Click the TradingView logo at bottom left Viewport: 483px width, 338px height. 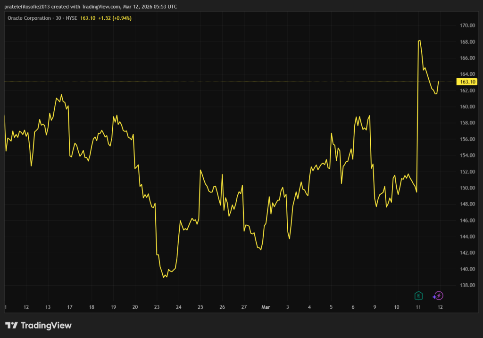coord(38,325)
